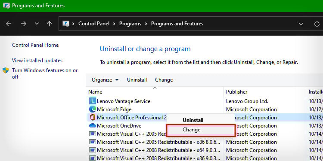Sort by the Publisher column header

(237, 92)
